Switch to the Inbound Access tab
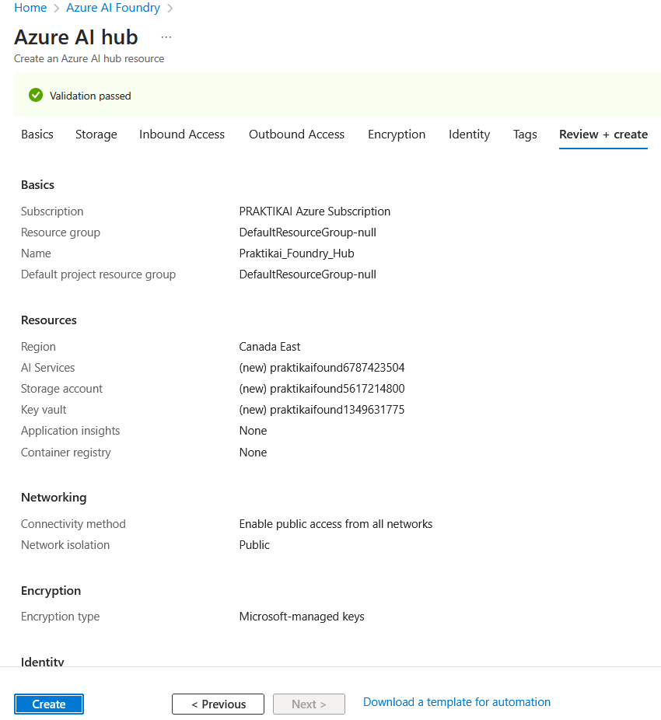Image resolution: width=661 pixels, height=720 pixels. 181,134
